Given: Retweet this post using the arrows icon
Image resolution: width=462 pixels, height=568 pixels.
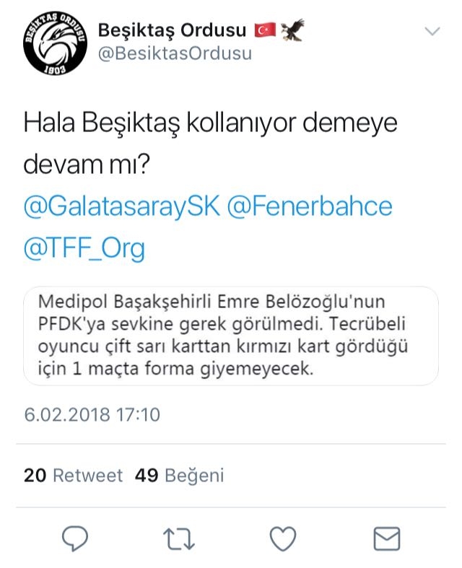Looking at the screenshot, I should (178, 538).
